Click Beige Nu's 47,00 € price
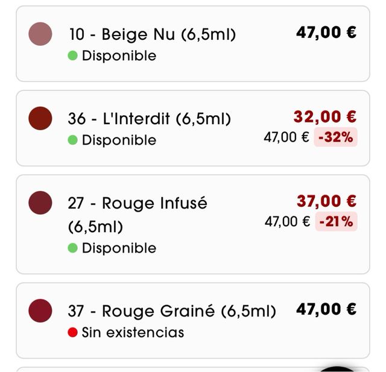 326,33
